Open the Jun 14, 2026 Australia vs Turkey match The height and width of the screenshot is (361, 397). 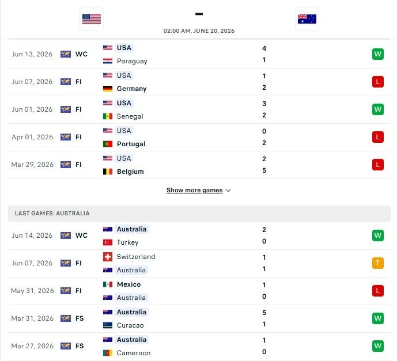click(199, 235)
